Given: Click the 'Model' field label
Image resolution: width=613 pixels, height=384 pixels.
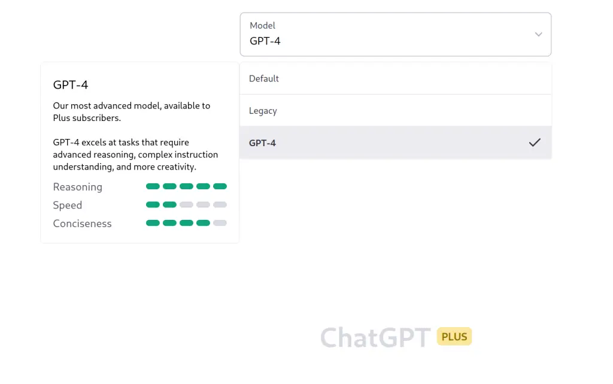Looking at the screenshot, I should 262,26.
